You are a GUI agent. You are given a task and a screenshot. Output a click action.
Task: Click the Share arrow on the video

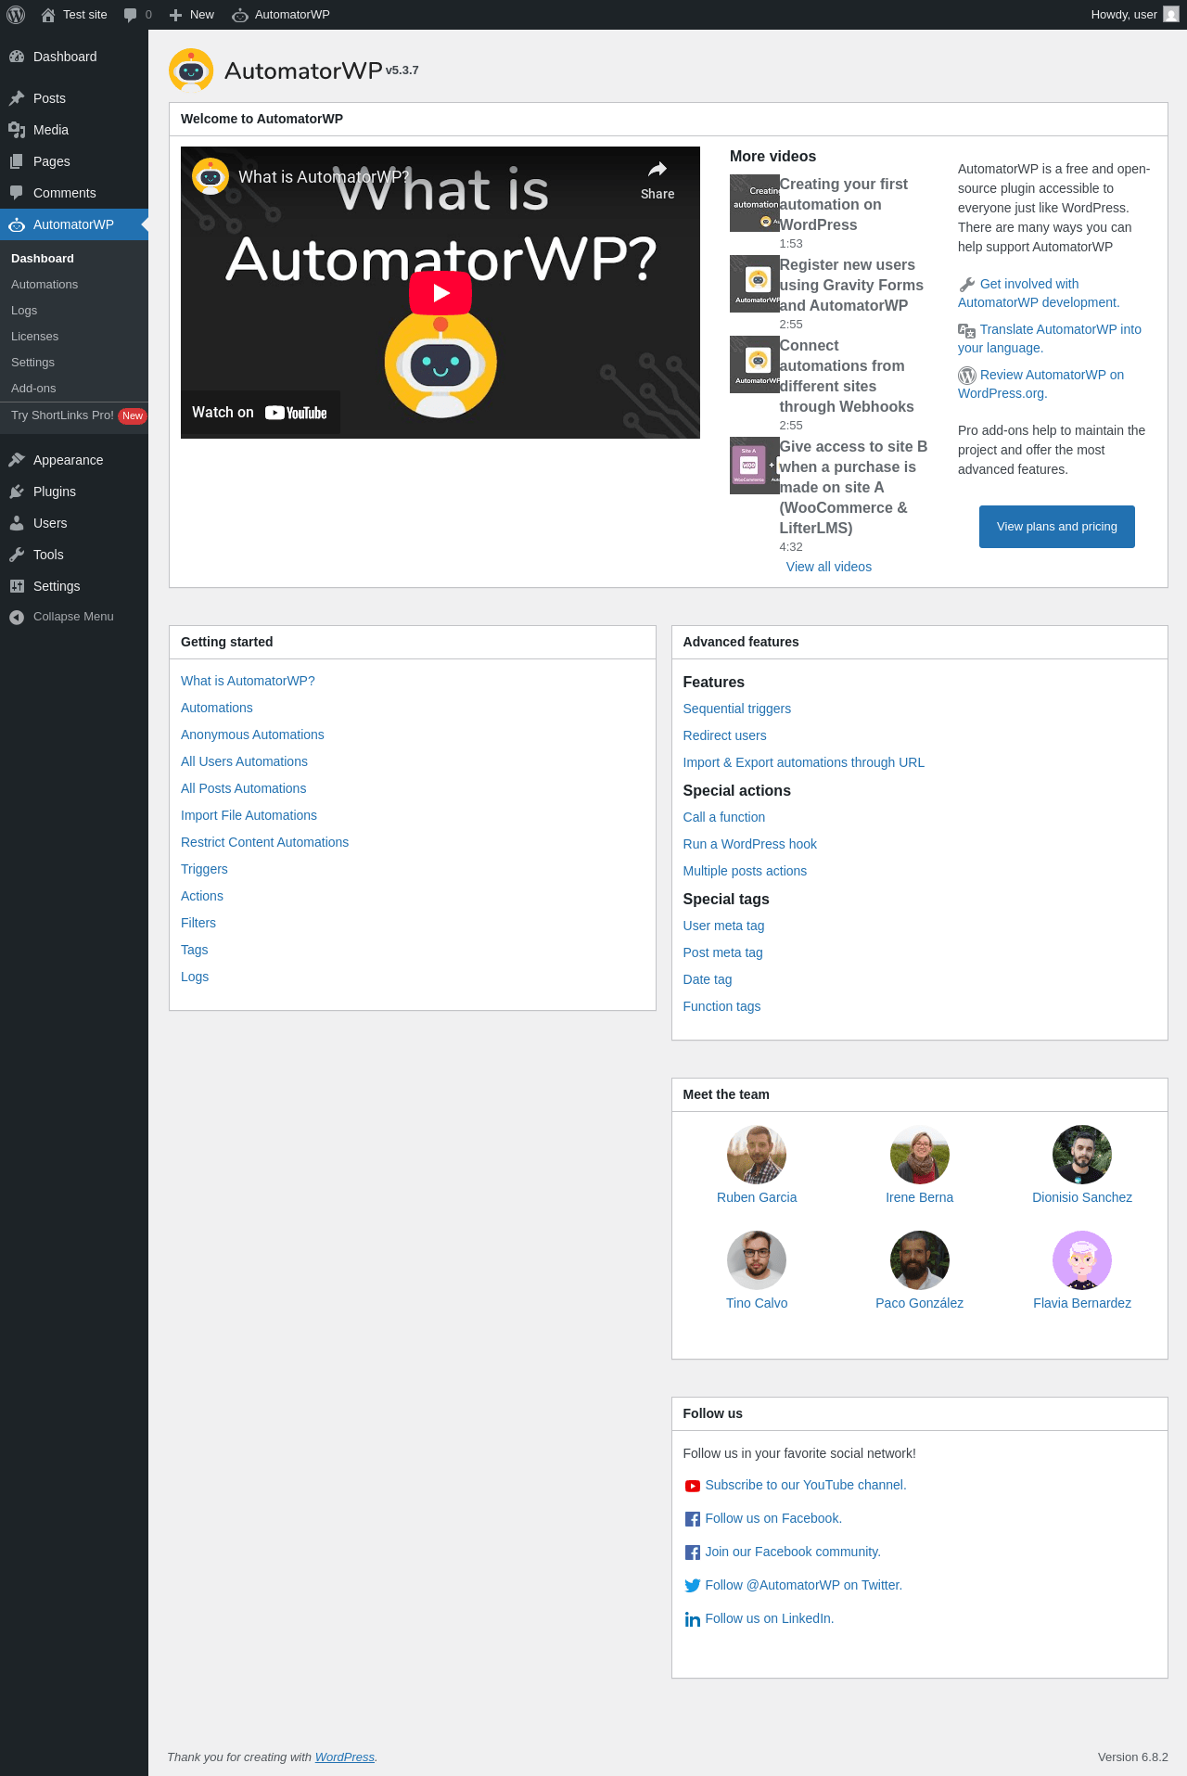657,180
